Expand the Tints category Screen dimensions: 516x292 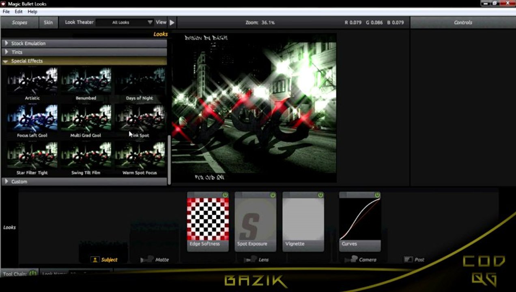pos(84,52)
